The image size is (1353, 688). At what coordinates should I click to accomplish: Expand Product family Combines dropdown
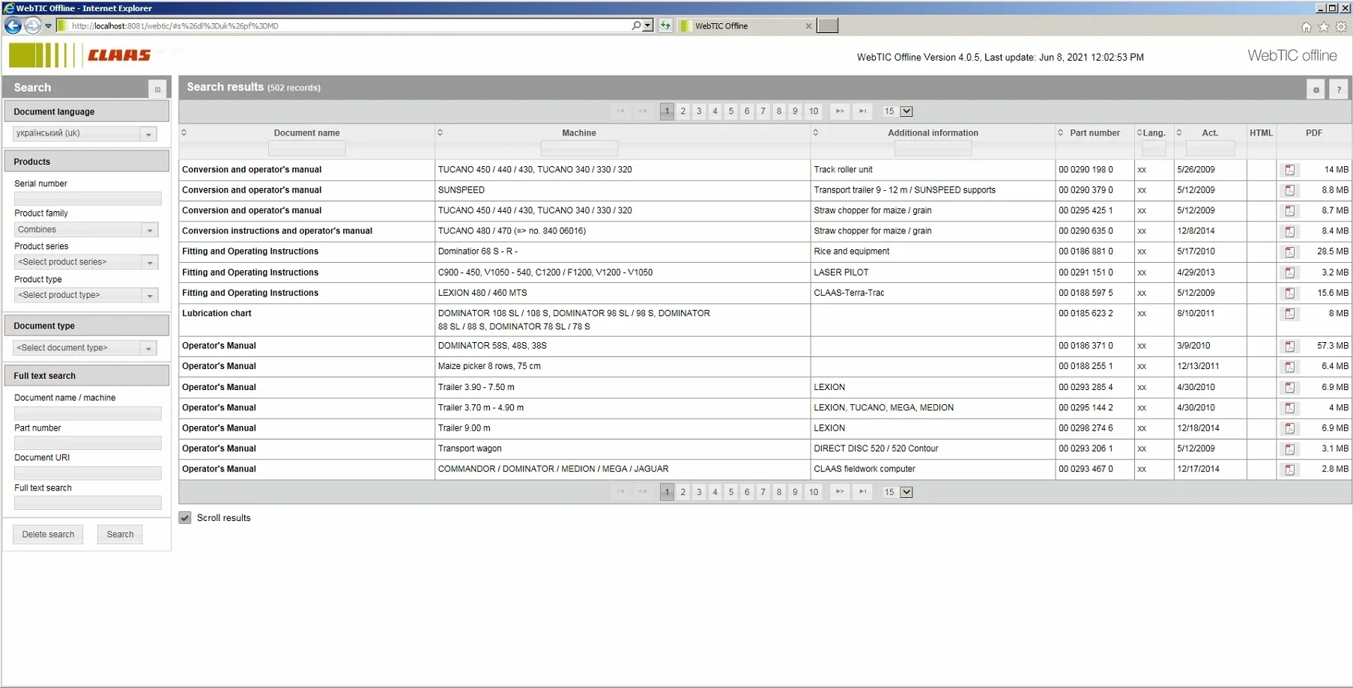150,230
